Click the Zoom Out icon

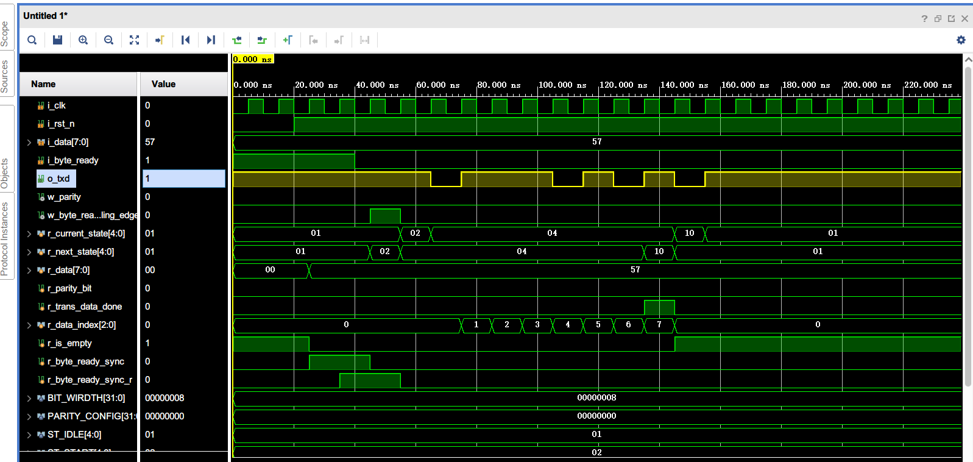click(x=109, y=40)
